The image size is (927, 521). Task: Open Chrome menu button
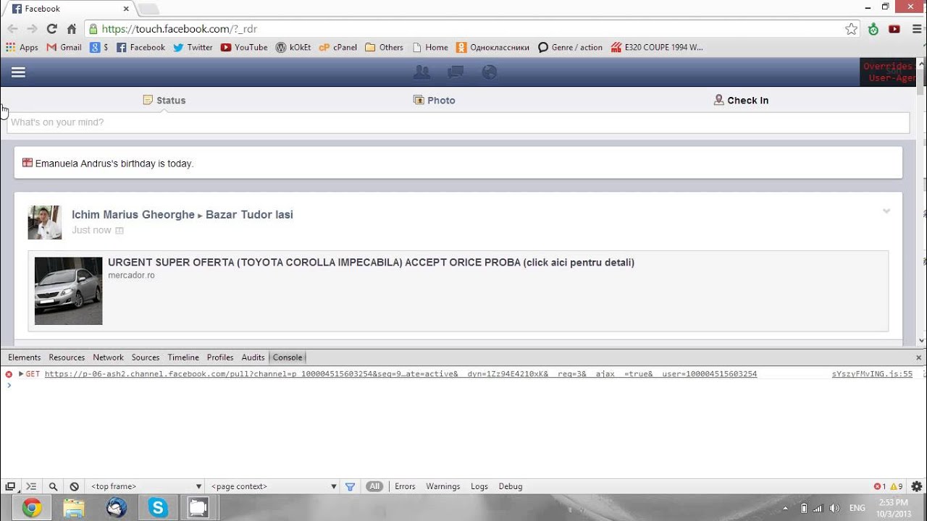915,29
